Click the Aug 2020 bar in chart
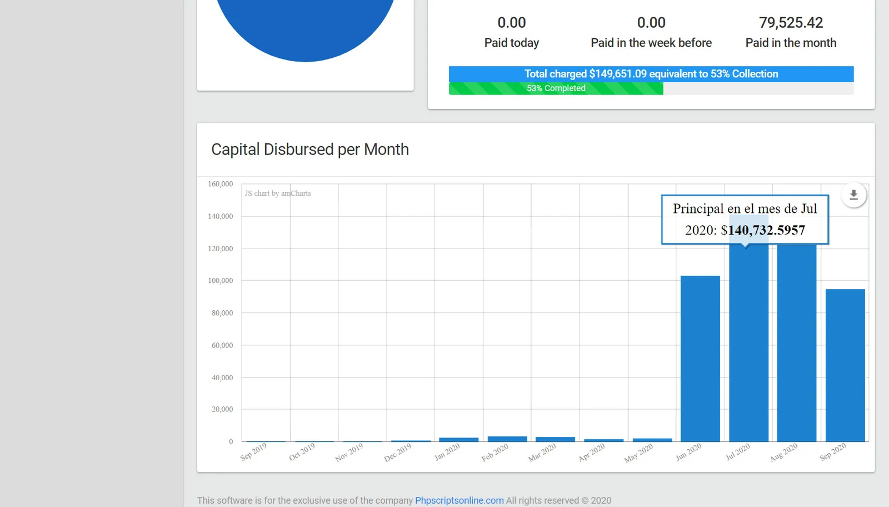This screenshot has width=889, height=507. point(797,343)
